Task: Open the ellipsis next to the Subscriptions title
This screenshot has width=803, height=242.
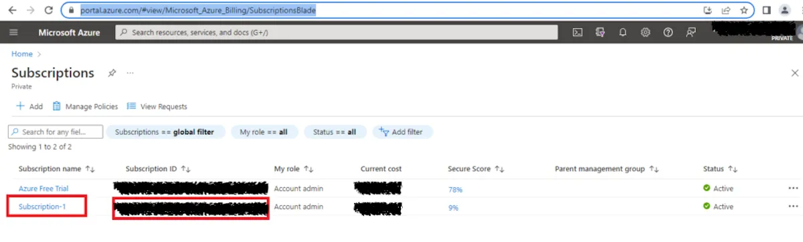Action: (130, 72)
